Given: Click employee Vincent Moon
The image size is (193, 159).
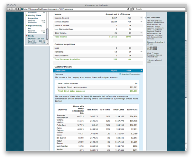Looking at the screenshot, I should pos(60,134).
